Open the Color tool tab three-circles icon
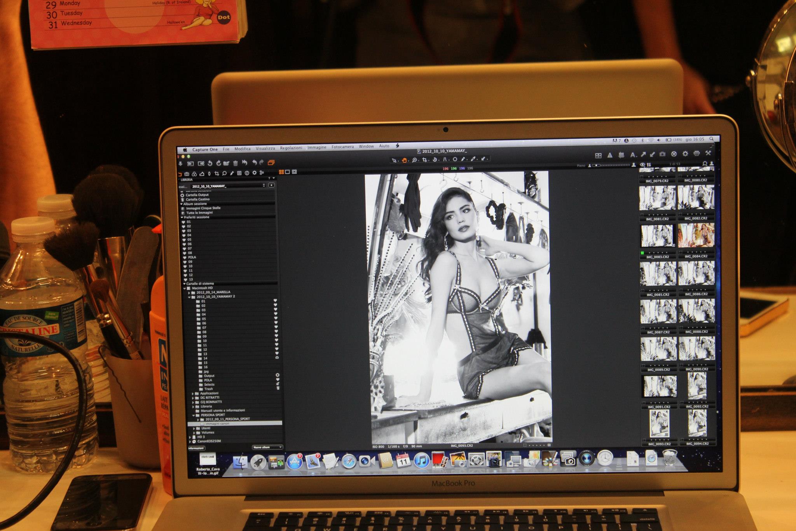Image resolution: width=796 pixels, height=531 pixels. (194, 174)
